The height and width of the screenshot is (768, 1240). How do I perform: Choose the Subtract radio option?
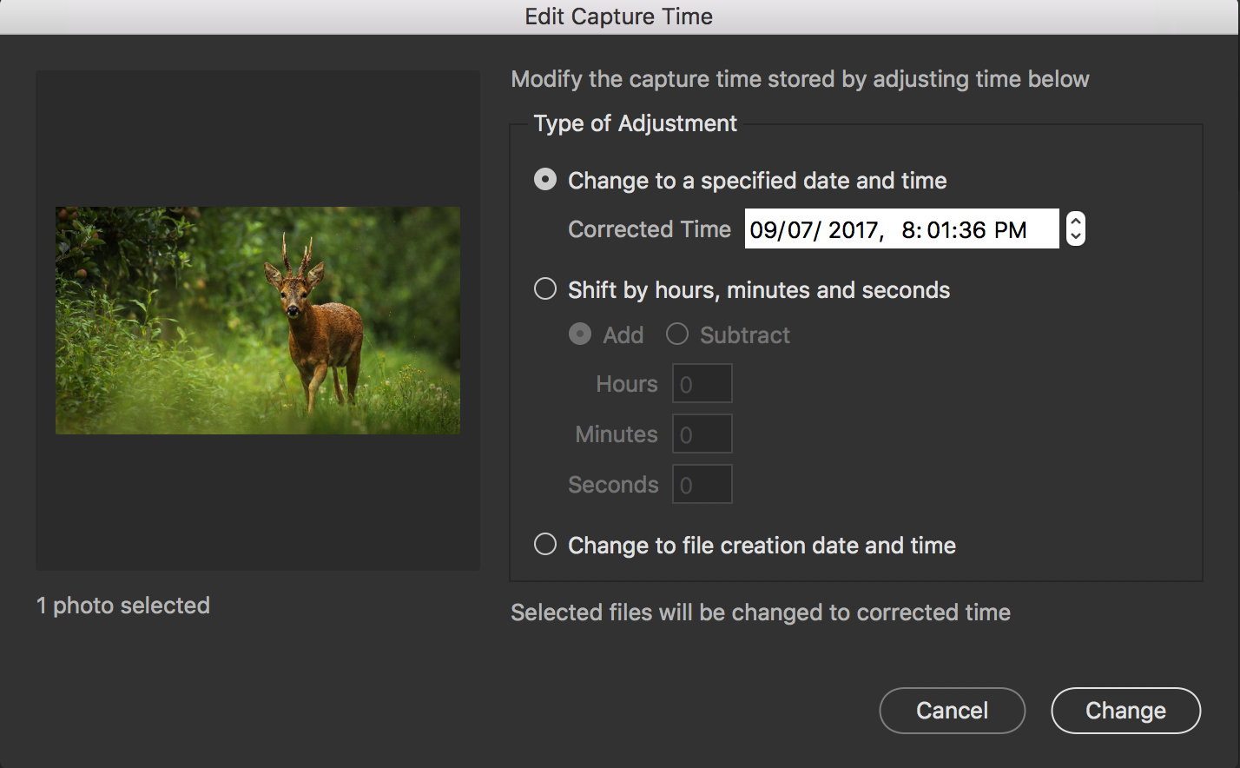coord(677,334)
